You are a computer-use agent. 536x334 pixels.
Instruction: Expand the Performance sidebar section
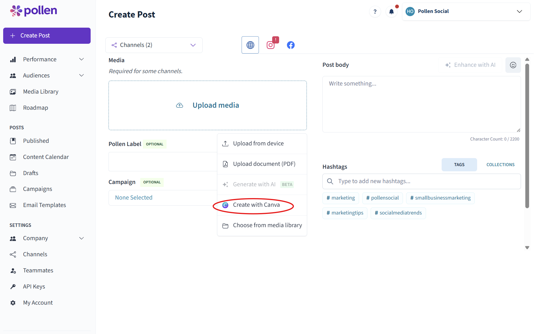pyautogui.click(x=81, y=59)
